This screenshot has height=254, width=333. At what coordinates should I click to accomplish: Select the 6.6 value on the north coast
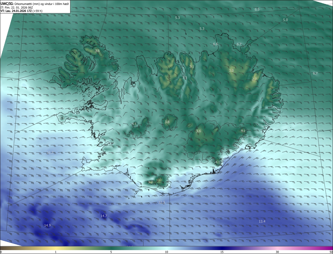(215, 44)
